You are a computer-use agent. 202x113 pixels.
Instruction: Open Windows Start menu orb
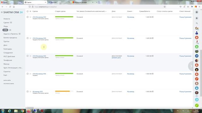(3, 111)
